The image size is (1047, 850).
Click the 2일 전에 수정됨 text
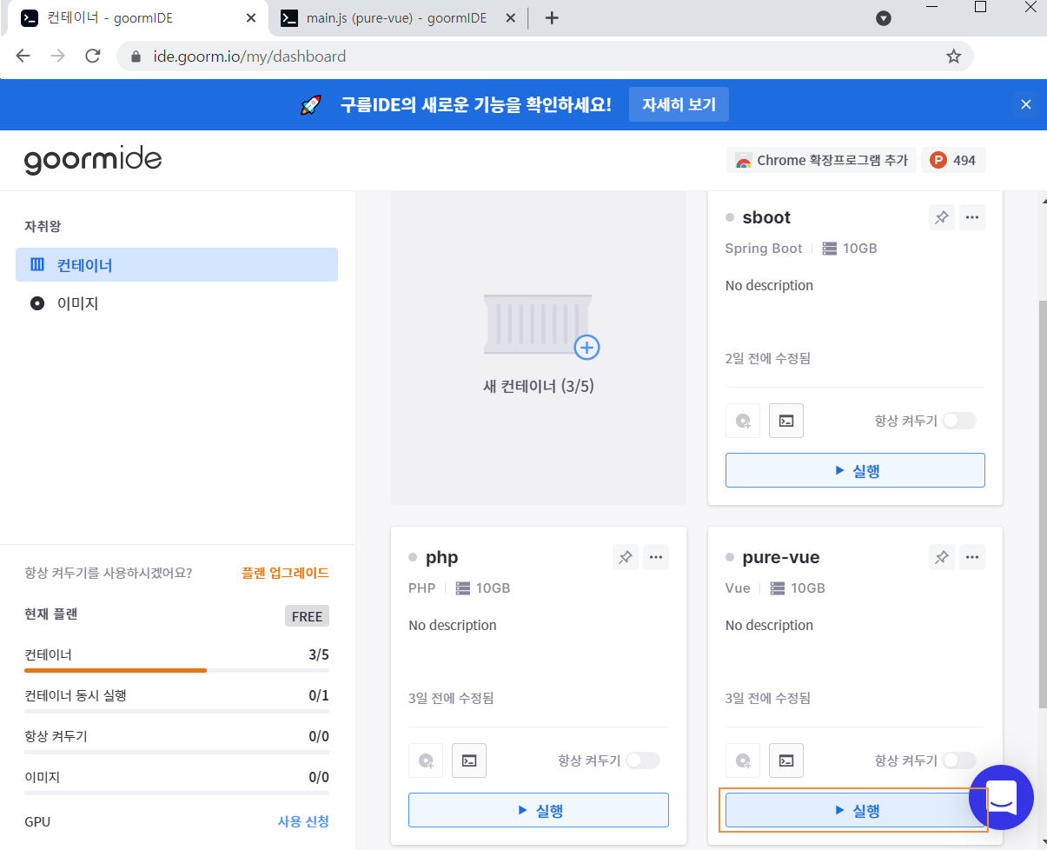768,358
